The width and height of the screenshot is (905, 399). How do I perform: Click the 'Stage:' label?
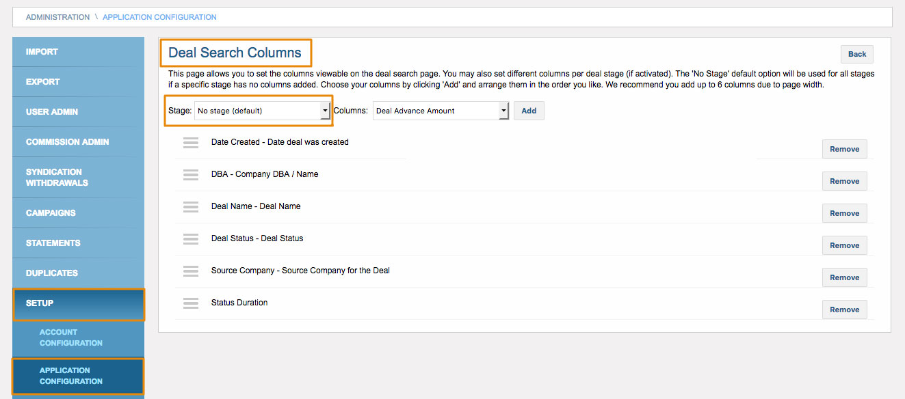[x=180, y=111]
